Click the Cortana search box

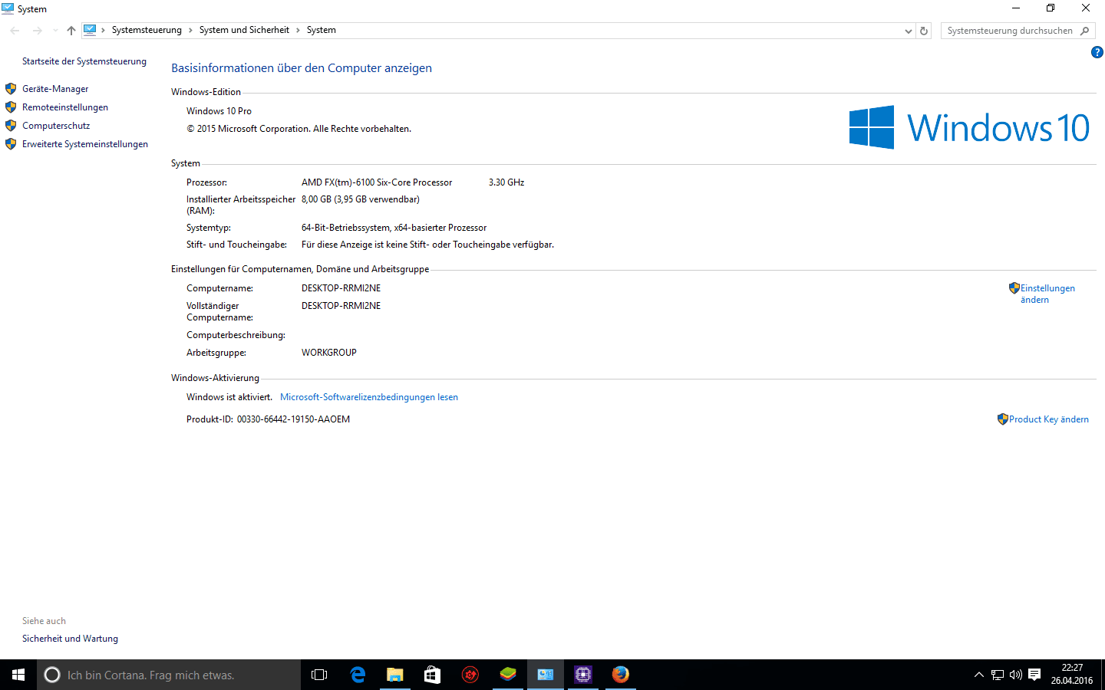(x=169, y=675)
